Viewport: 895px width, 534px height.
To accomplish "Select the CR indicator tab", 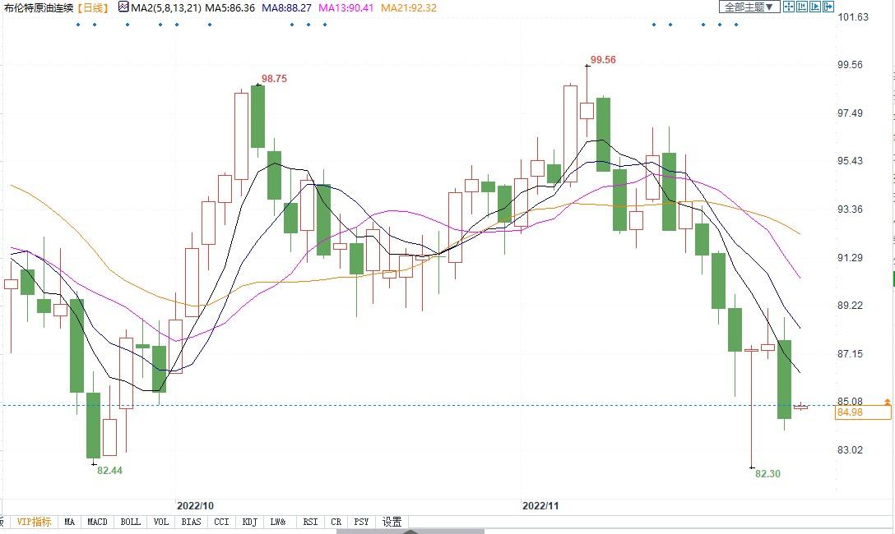I will pos(336,522).
